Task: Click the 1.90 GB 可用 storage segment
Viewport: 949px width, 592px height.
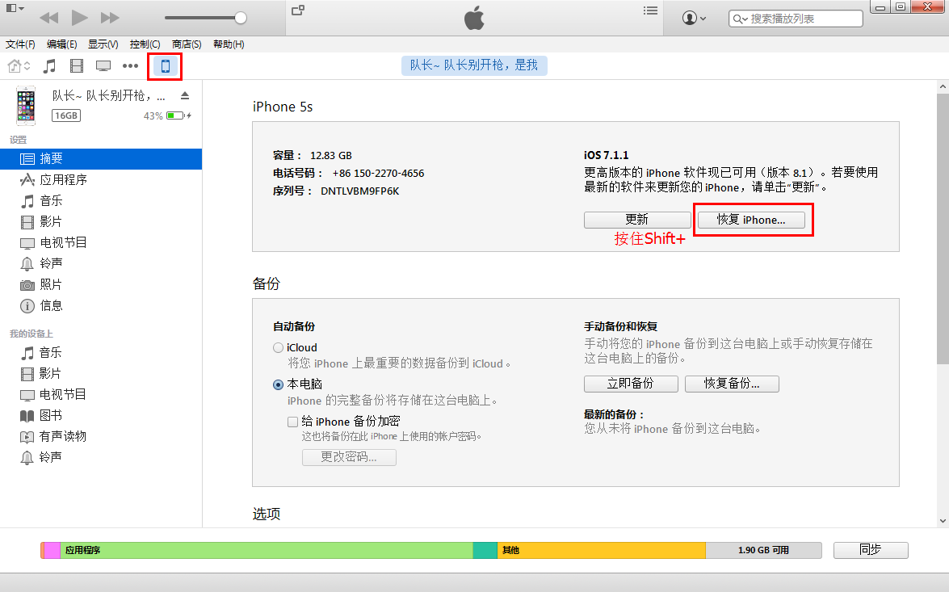Action: [763, 550]
